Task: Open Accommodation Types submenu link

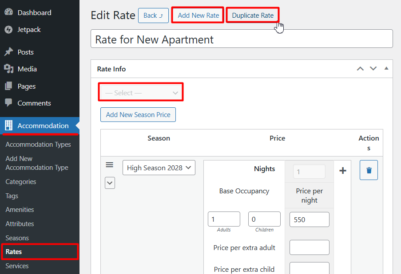Action: (x=38, y=145)
